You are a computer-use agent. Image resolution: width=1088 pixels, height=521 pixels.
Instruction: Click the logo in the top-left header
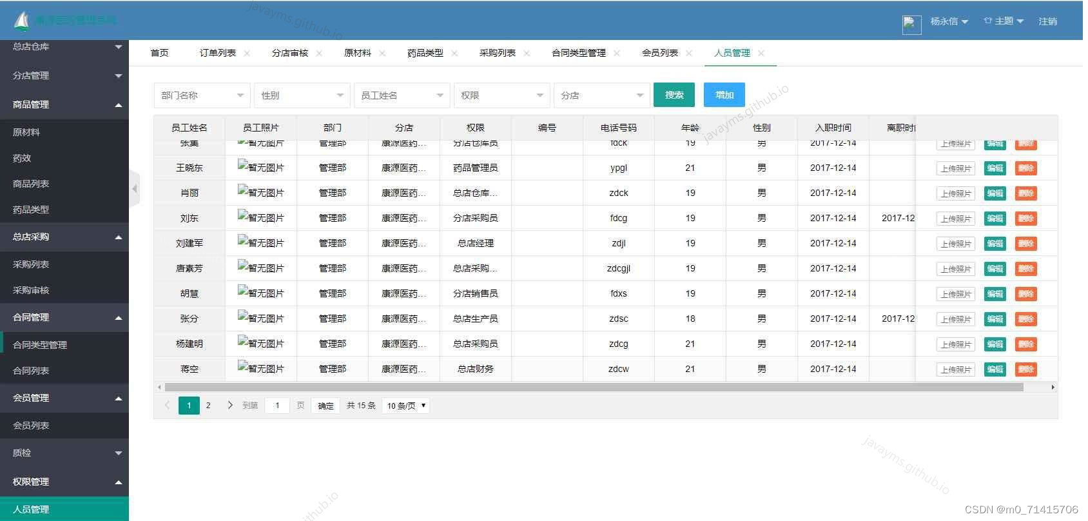click(22, 21)
